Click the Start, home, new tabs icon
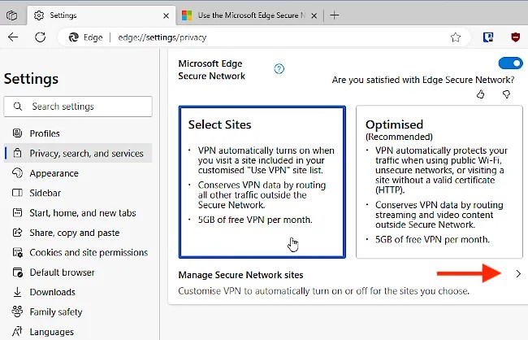Image resolution: width=528 pixels, height=340 pixels. click(17, 213)
